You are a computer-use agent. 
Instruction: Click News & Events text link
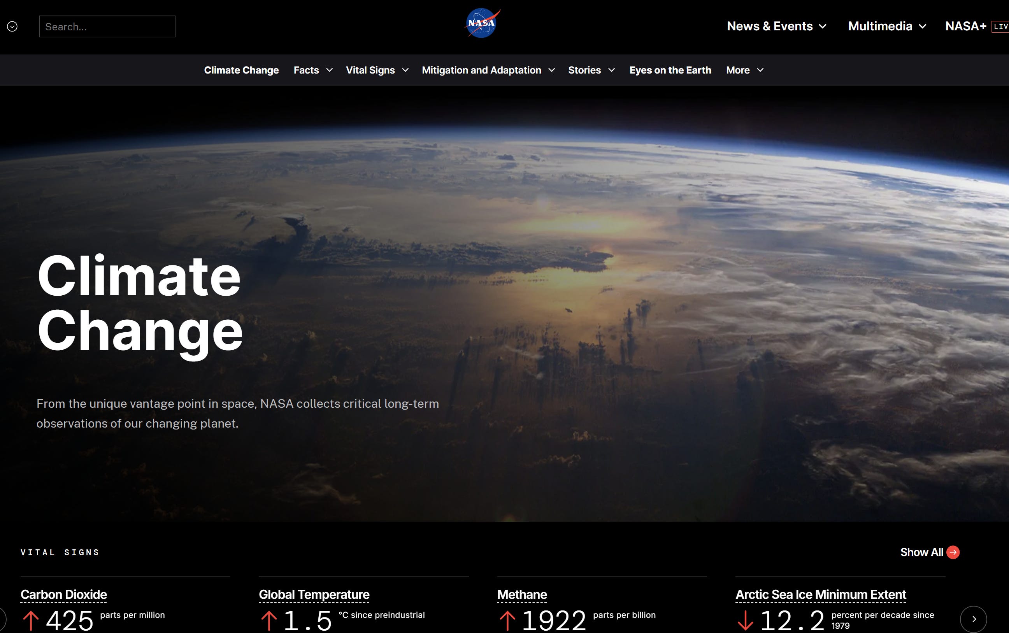tap(770, 26)
